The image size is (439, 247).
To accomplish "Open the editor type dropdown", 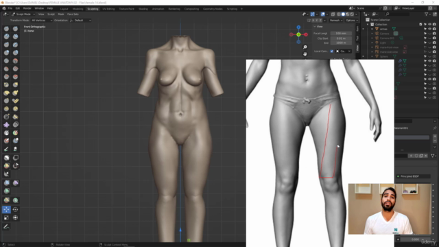I will 5,14.
